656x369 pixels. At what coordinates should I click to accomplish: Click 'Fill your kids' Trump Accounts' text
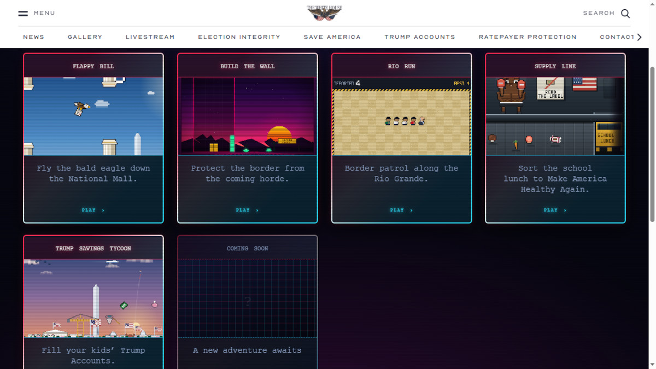[93, 355]
